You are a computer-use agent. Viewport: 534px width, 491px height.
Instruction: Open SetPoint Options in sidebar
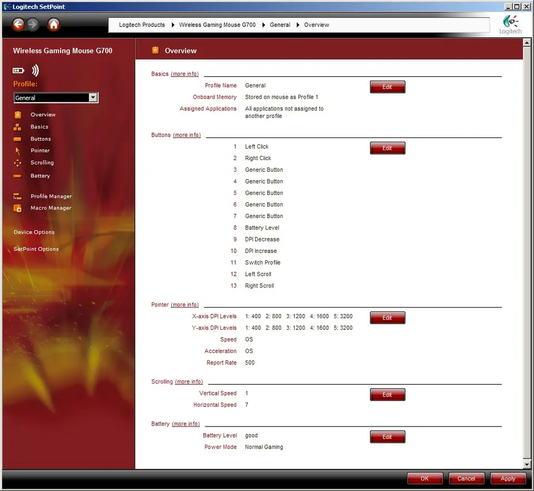point(36,249)
